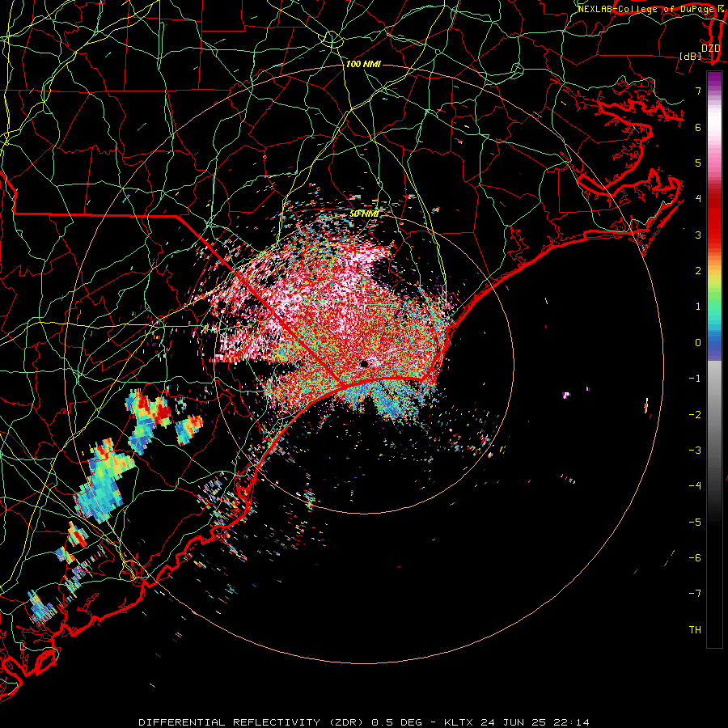Click the "100 NMI" range ring label
Screen dimensions: 728x728
[x=363, y=64]
